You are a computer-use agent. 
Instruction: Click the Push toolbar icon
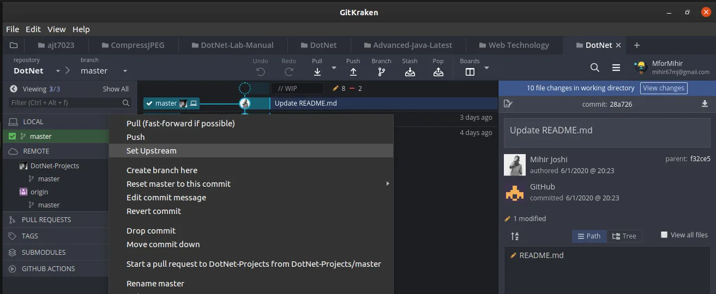[x=353, y=71]
